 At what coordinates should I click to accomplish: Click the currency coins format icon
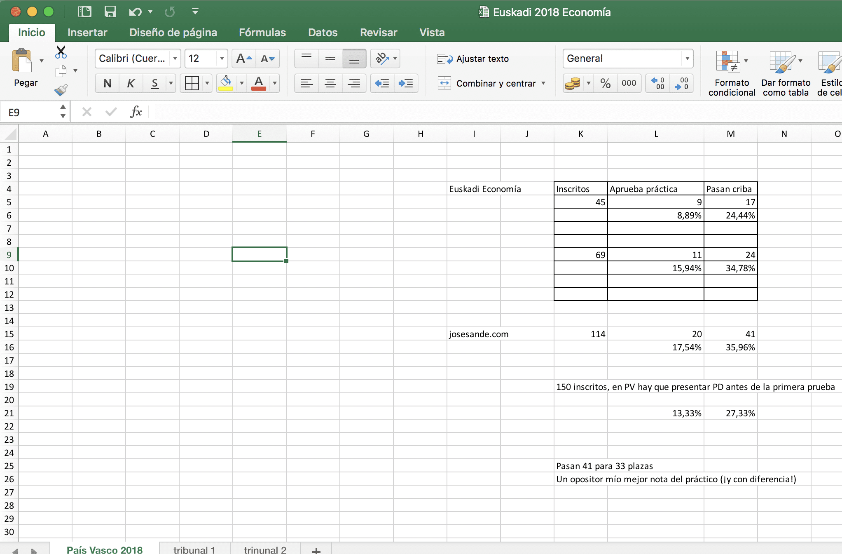(x=573, y=83)
